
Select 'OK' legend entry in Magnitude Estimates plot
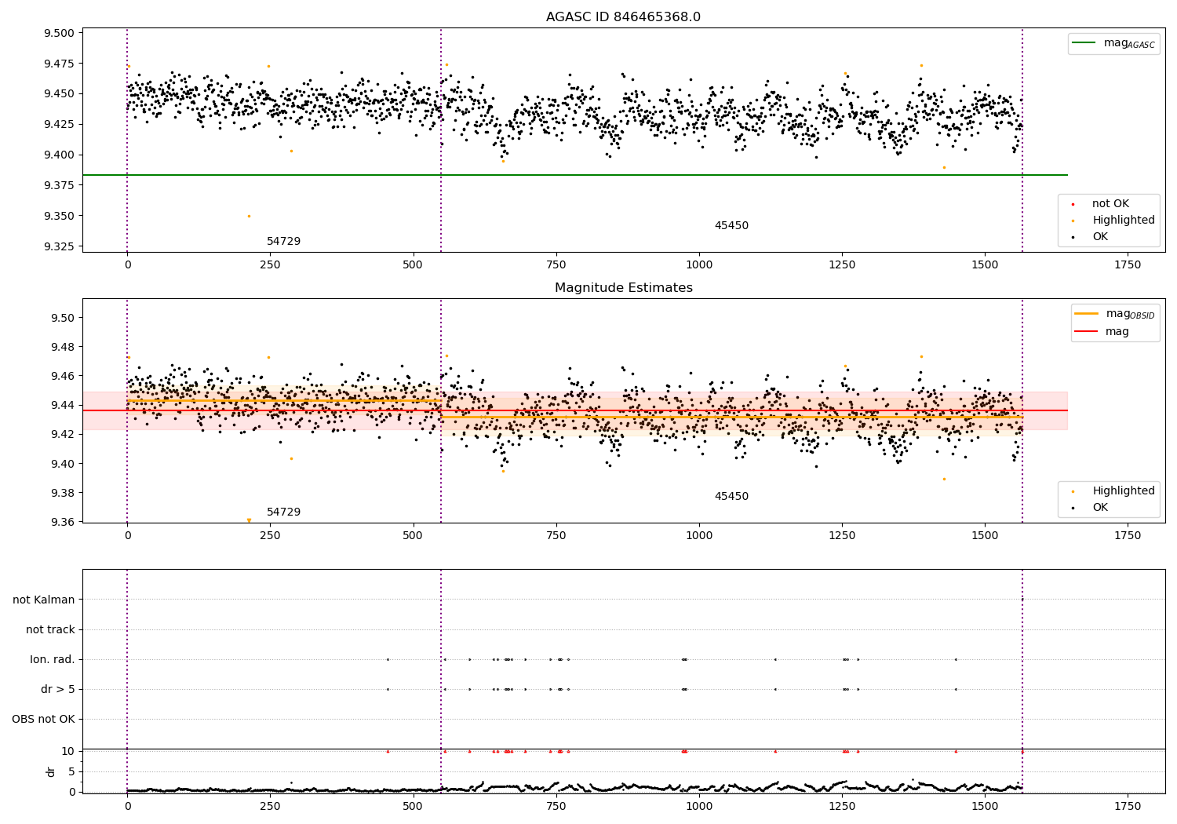click(x=1100, y=508)
